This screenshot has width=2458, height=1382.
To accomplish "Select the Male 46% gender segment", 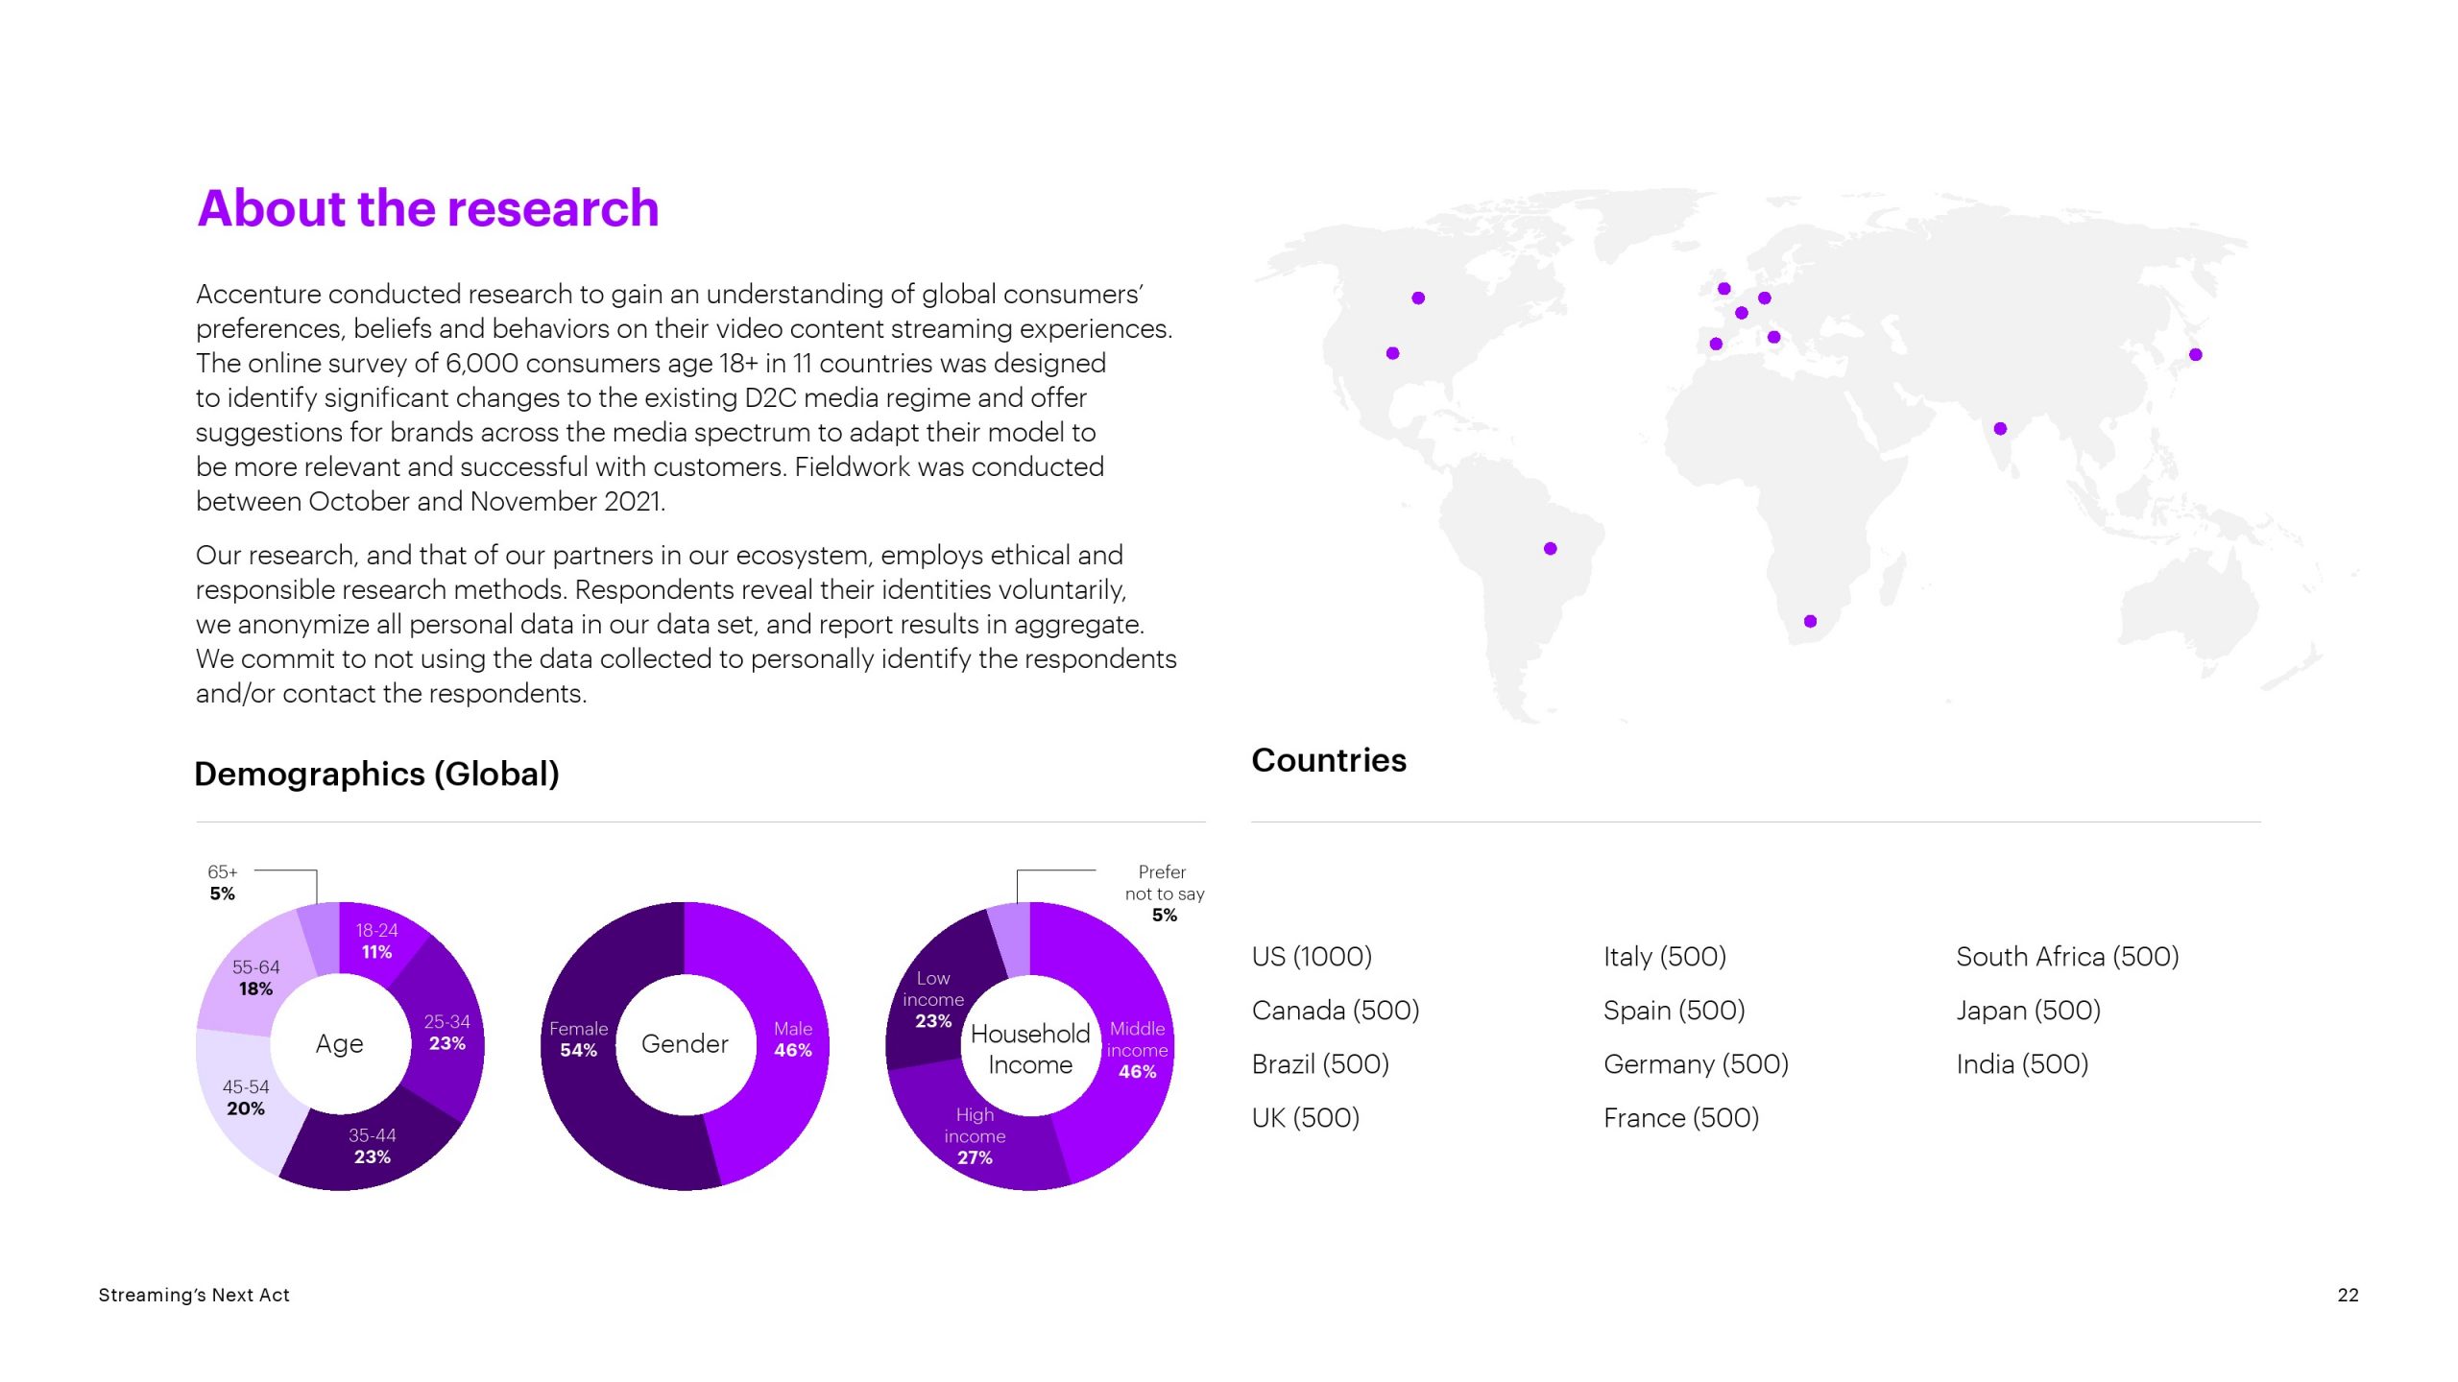I will (x=792, y=1039).
